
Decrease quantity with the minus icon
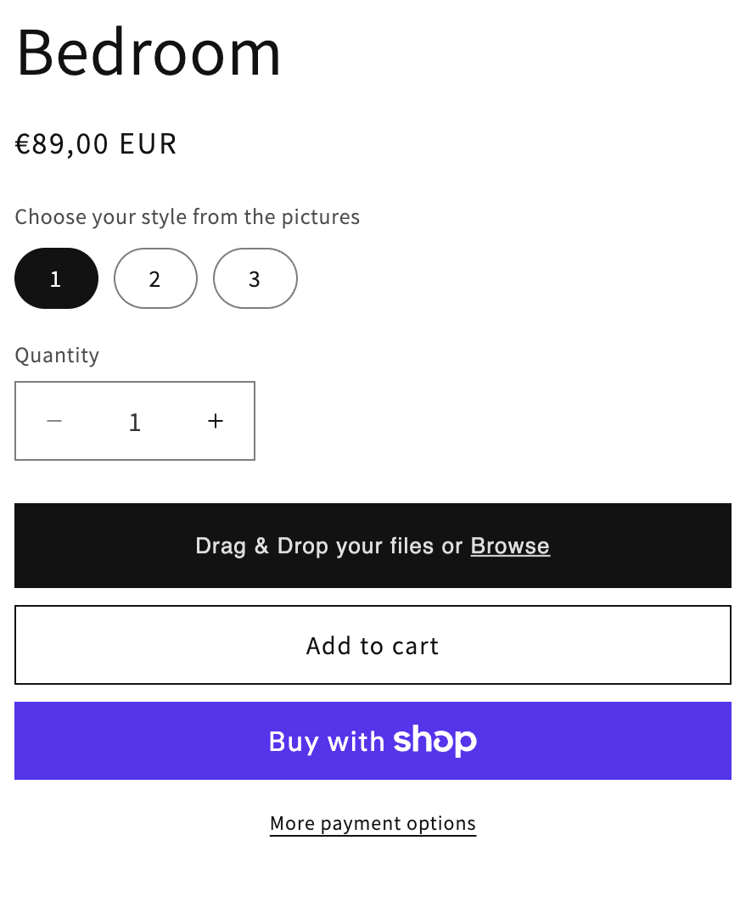click(54, 421)
